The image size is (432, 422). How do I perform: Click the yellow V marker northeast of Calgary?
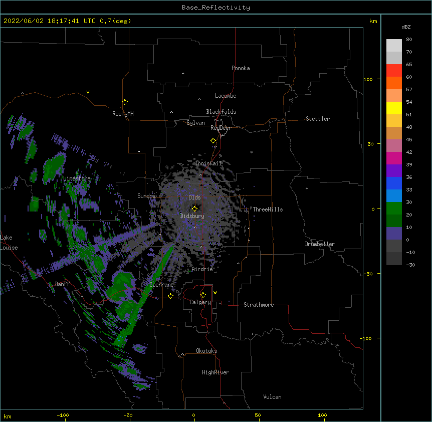215,293
